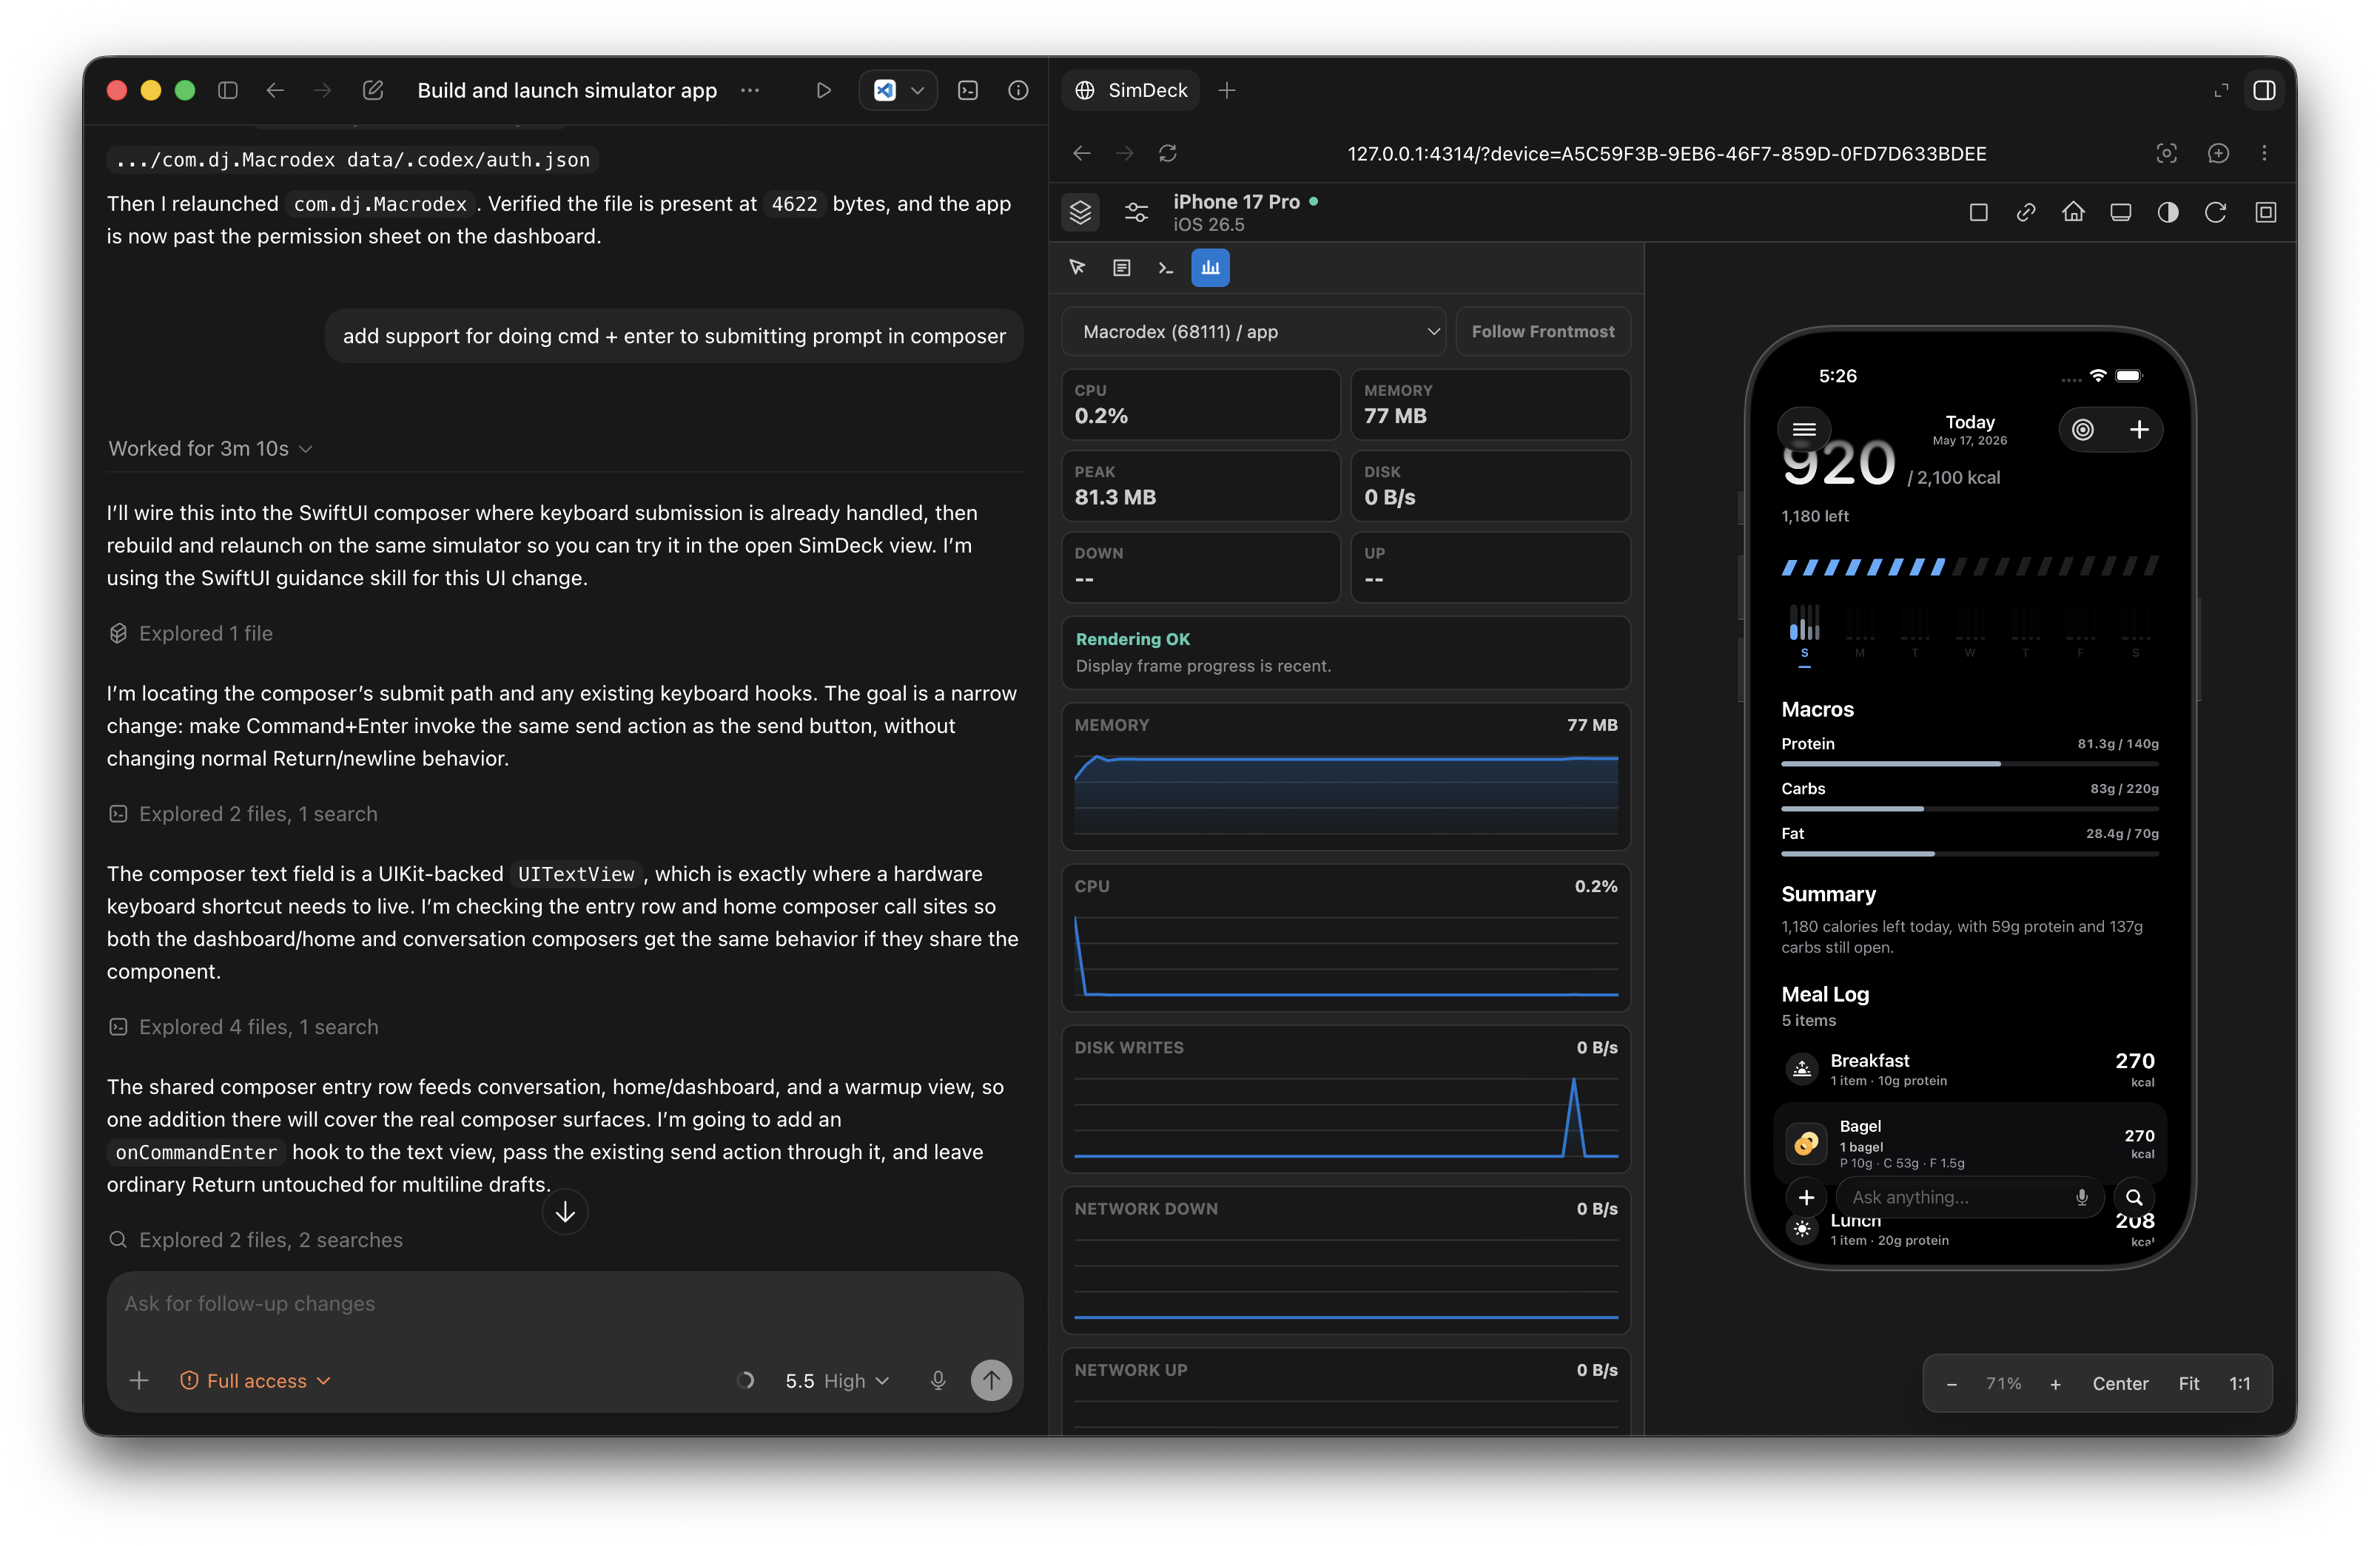The height and width of the screenshot is (1546, 2380).
Task: Go forward with the Codex forward arrow
Action: [322, 90]
